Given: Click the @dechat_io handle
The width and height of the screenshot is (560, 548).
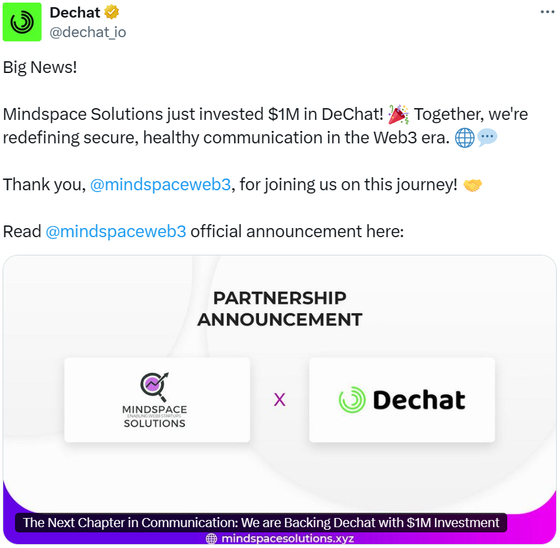Looking at the screenshot, I should (x=88, y=32).
